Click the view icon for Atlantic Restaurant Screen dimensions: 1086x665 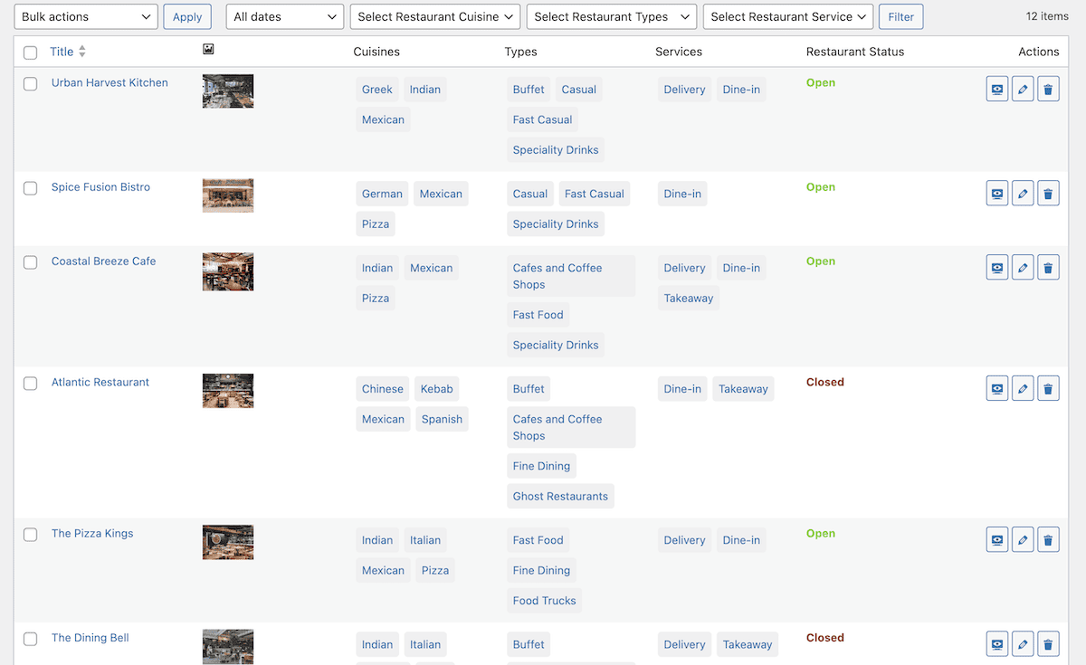coord(996,389)
